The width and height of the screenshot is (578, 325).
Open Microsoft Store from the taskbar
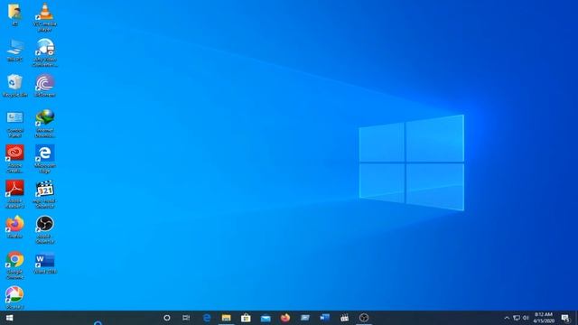(246, 318)
